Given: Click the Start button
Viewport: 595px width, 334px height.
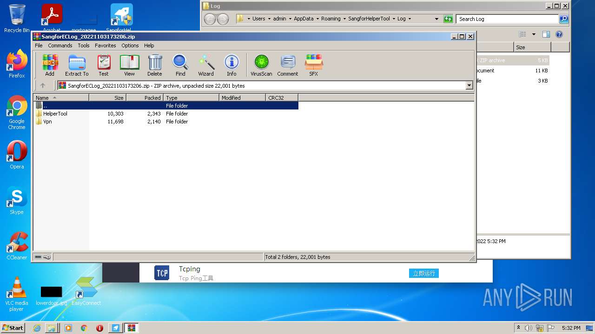Looking at the screenshot, I should (13, 328).
